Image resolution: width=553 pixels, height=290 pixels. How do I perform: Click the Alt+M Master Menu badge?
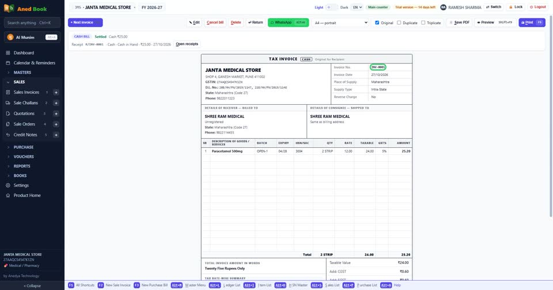177,285
